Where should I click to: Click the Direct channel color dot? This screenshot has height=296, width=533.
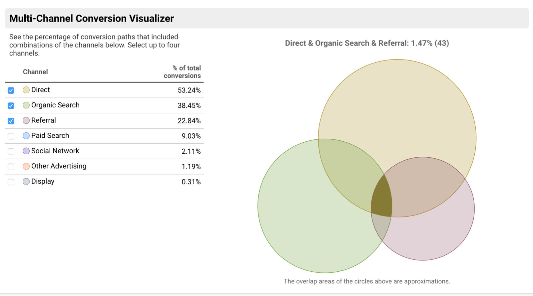tap(26, 89)
